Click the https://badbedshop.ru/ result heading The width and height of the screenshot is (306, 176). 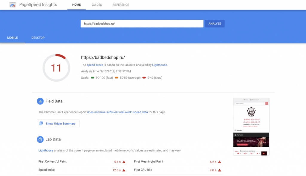[x=103, y=58]
